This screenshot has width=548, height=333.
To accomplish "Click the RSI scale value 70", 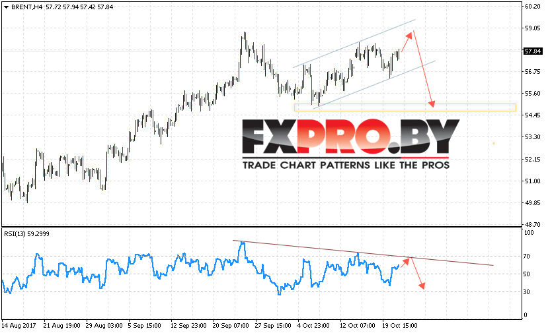I will click(x=527, y=257).
